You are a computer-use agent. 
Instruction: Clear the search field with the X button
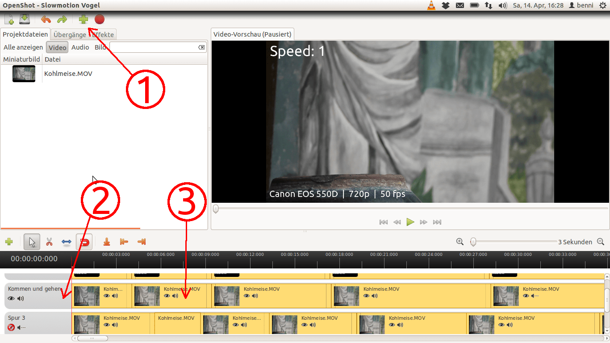pos(201,47)
